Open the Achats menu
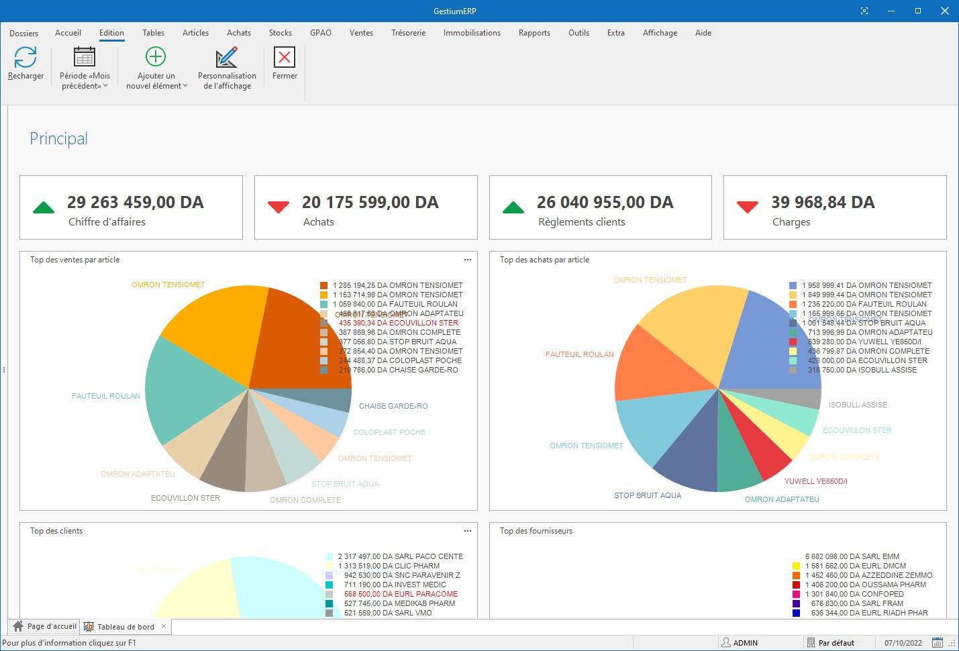This screenshot has height=651, width=959. pos(239,33)
